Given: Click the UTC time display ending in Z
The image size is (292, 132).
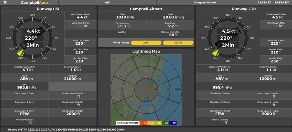Looking at the screenshot, I should coord(264,3).
